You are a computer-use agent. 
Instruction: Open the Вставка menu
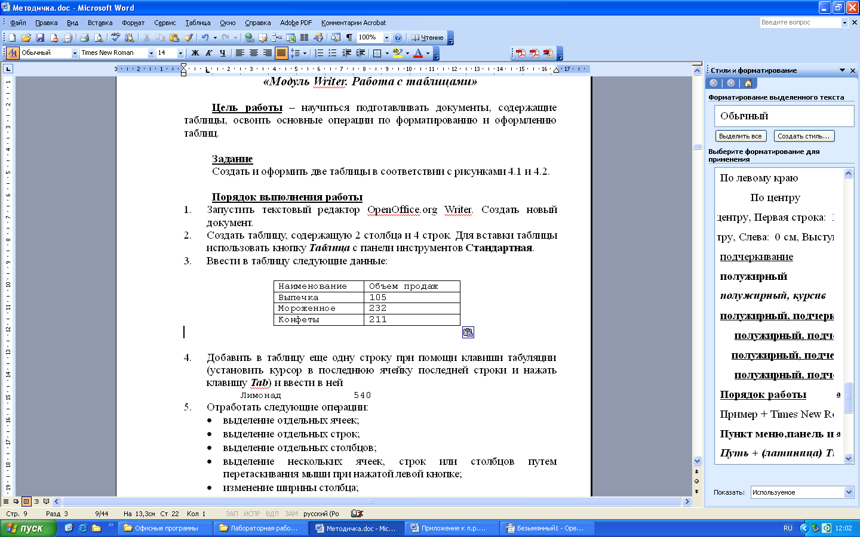100,23
